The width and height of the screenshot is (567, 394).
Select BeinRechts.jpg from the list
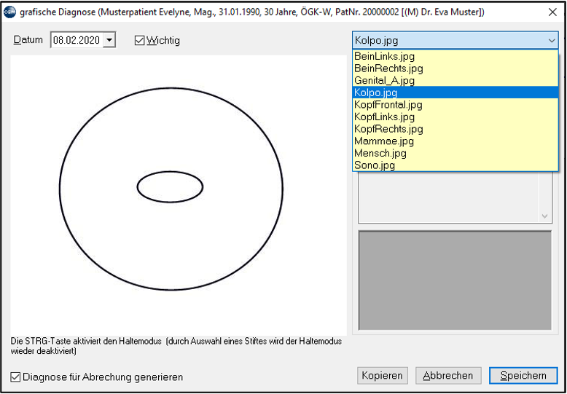[x=455, y=68]
